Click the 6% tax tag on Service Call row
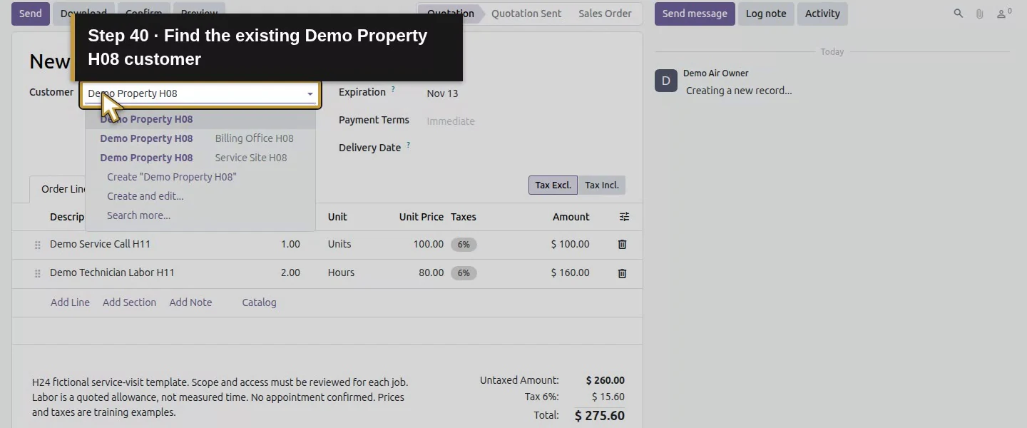 [x=464, y=245]
